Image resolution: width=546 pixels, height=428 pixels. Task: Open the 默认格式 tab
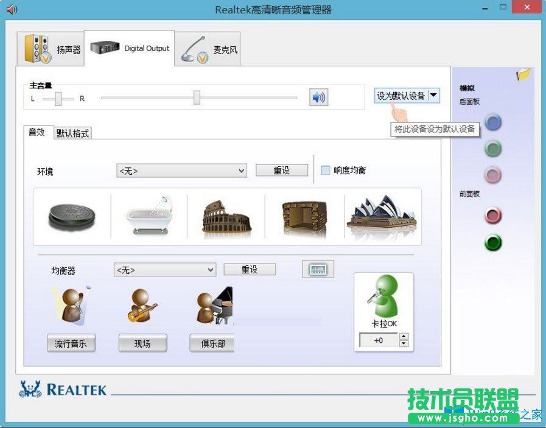click(x=73, y=132)
